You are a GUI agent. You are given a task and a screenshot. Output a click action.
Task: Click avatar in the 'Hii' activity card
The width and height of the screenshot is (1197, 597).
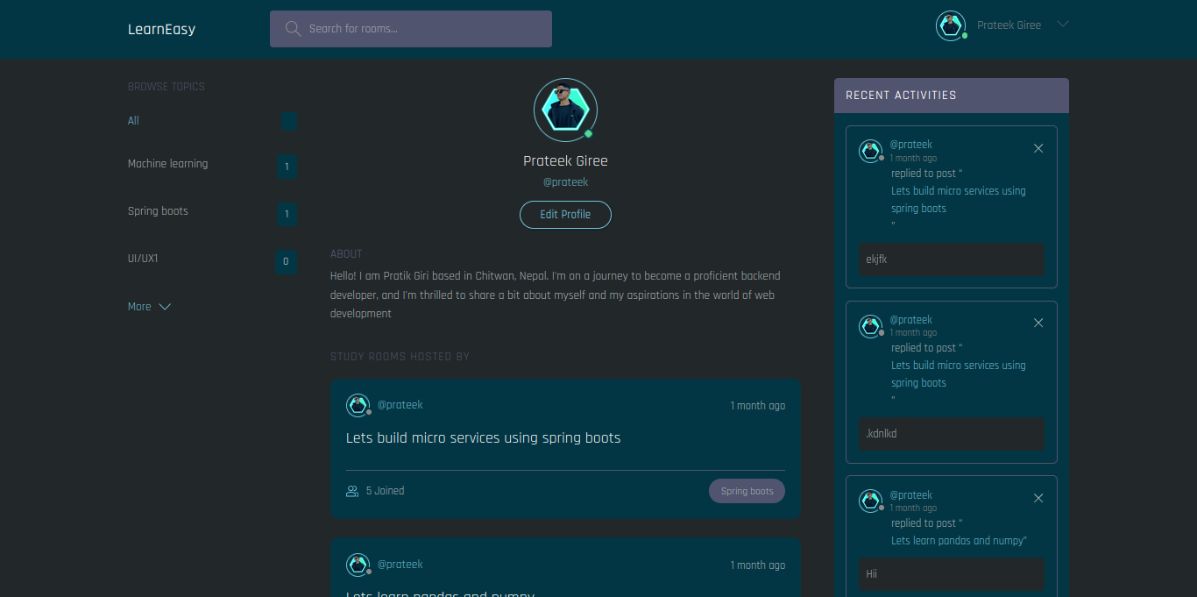tap(869, 501)
